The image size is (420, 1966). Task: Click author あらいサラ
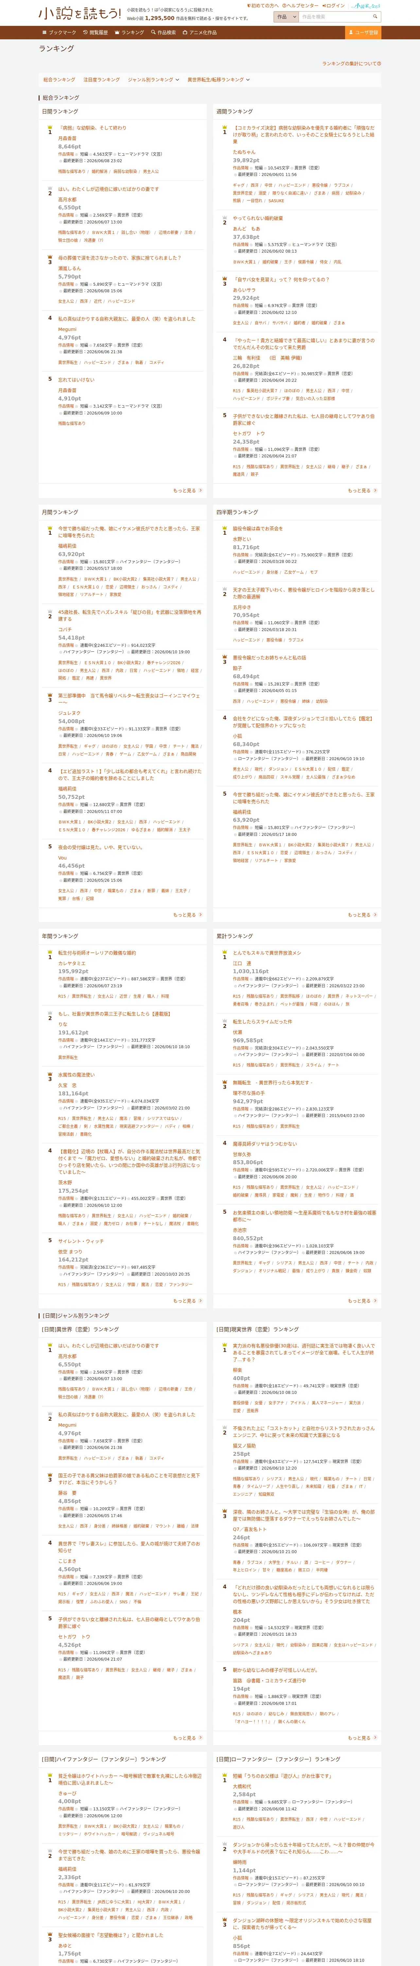[244, 289]
